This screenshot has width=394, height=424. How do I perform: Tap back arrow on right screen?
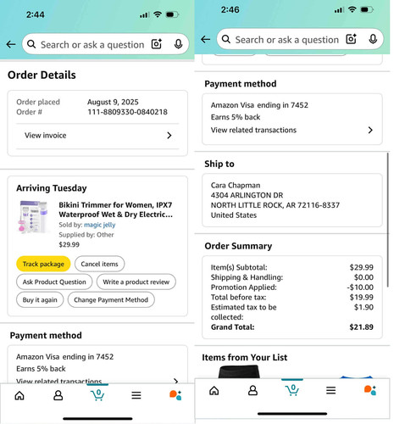206,39
